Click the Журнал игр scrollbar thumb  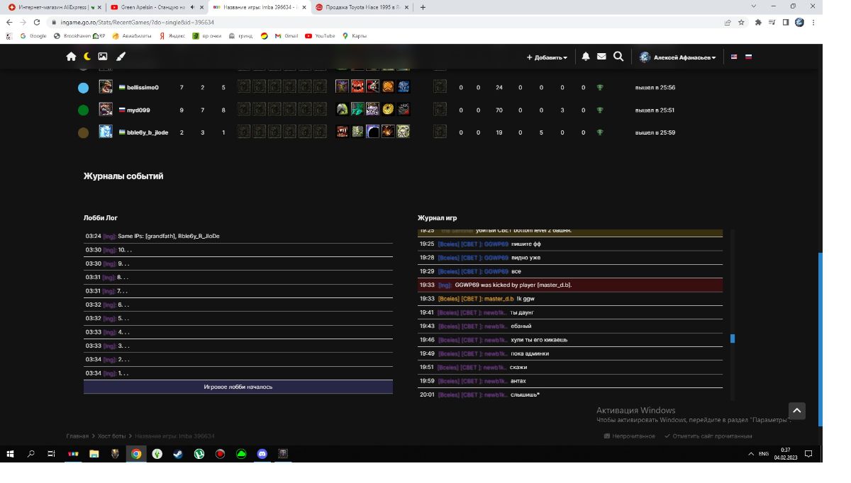click(x=733, y=339)
